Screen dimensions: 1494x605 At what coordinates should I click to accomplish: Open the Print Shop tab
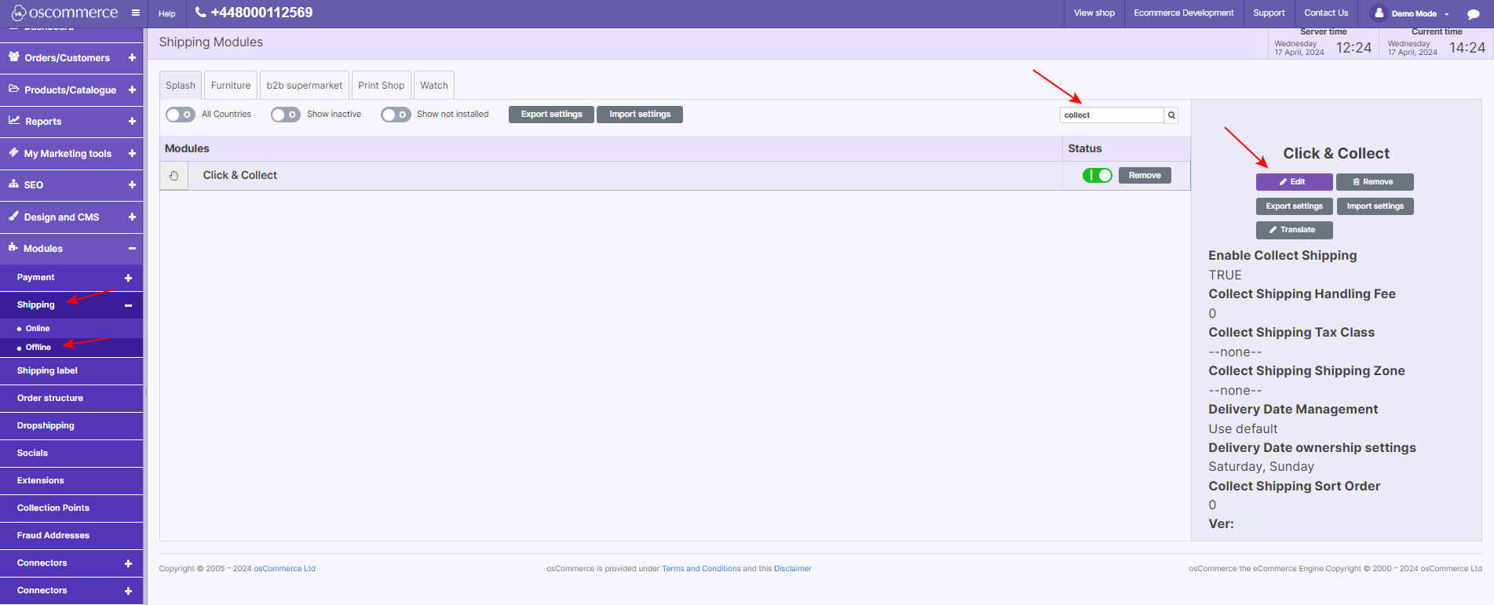point(382,85)
